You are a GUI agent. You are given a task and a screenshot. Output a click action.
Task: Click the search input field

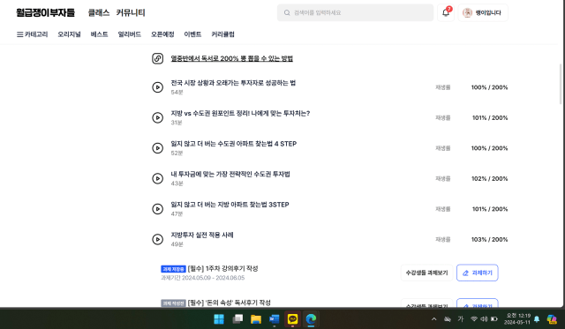(355, 12)
